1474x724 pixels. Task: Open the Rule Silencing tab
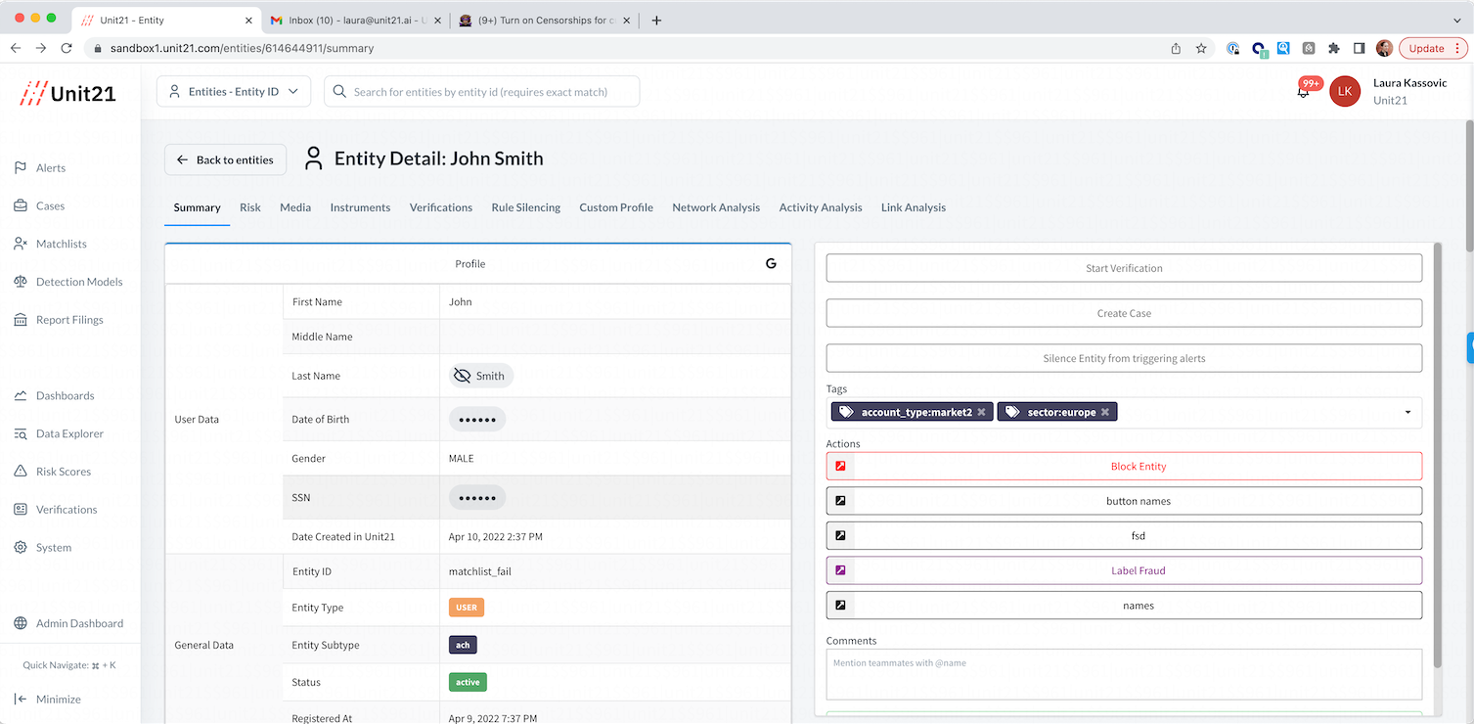click(x=525, y=207)
